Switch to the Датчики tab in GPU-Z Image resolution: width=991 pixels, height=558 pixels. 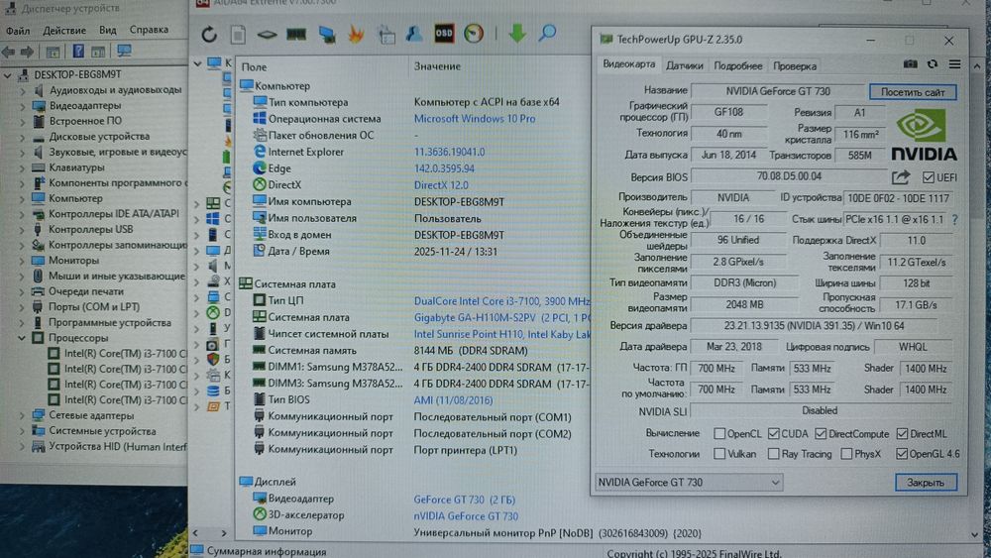pyautogui.click(x=685, y=65)
